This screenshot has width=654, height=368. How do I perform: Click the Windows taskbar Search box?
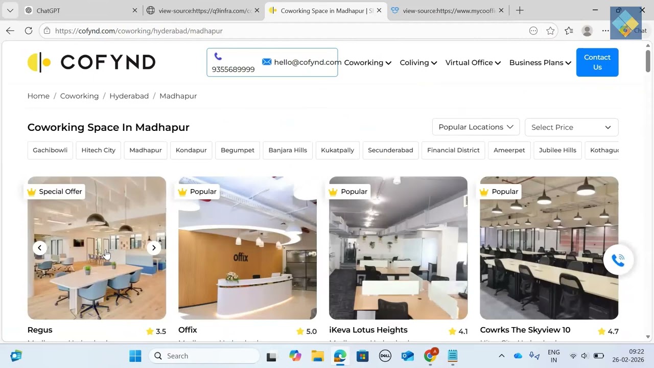(x=204, y=356)
